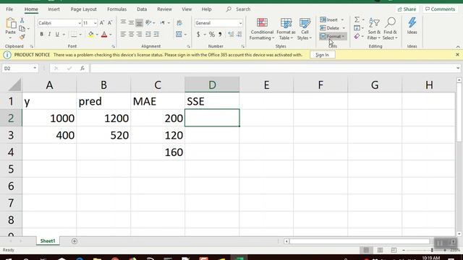Switch to Page Break Preview icon

[394, 250]
